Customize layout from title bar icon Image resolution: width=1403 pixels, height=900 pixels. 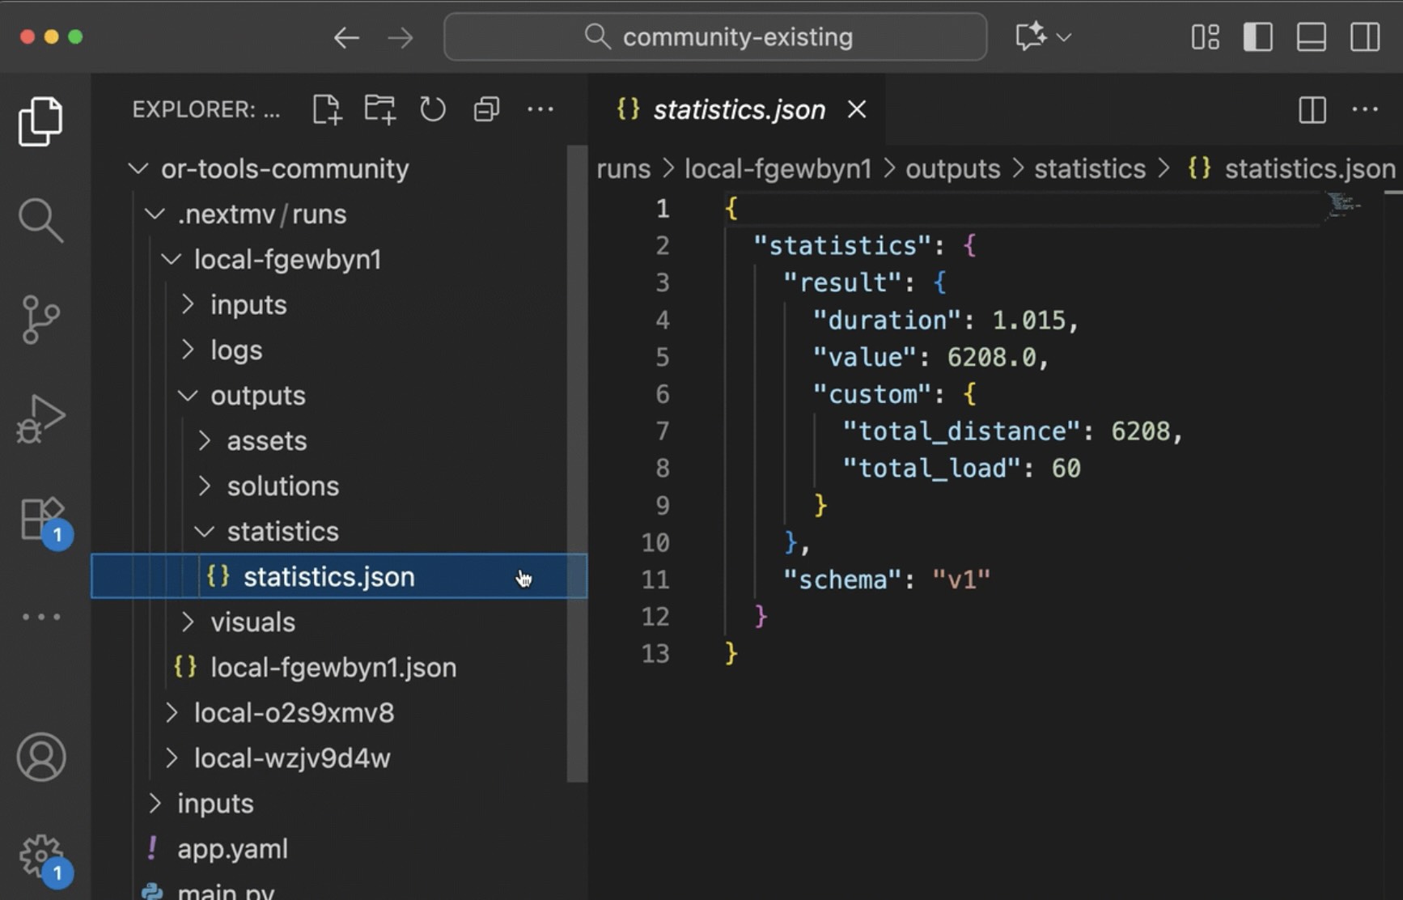[1206, 37]
